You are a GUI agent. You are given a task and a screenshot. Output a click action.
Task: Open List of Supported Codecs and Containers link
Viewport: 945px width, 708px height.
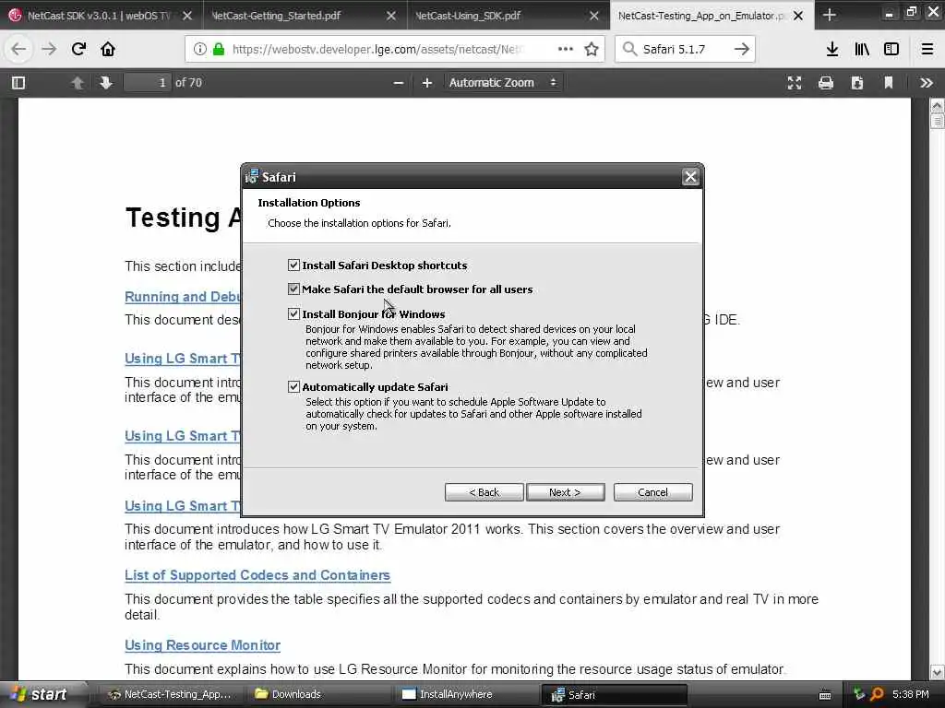[x=257, y=575]
